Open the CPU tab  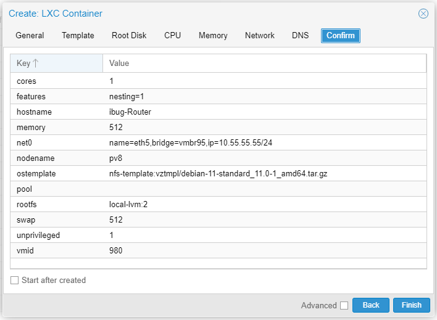(x=172, y=35)
